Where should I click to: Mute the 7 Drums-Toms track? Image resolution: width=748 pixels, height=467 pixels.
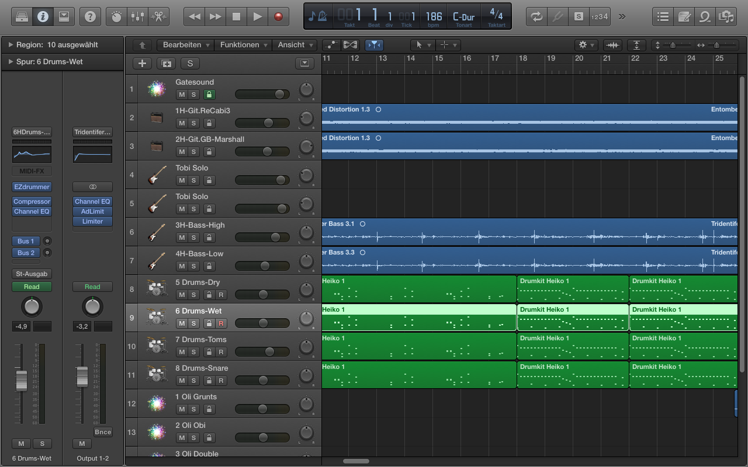point(182,352)
